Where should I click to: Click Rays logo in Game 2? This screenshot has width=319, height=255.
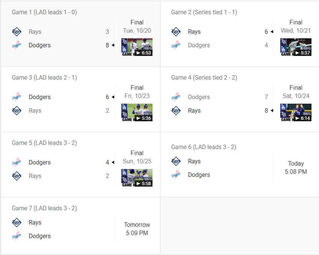click(176, 32)
